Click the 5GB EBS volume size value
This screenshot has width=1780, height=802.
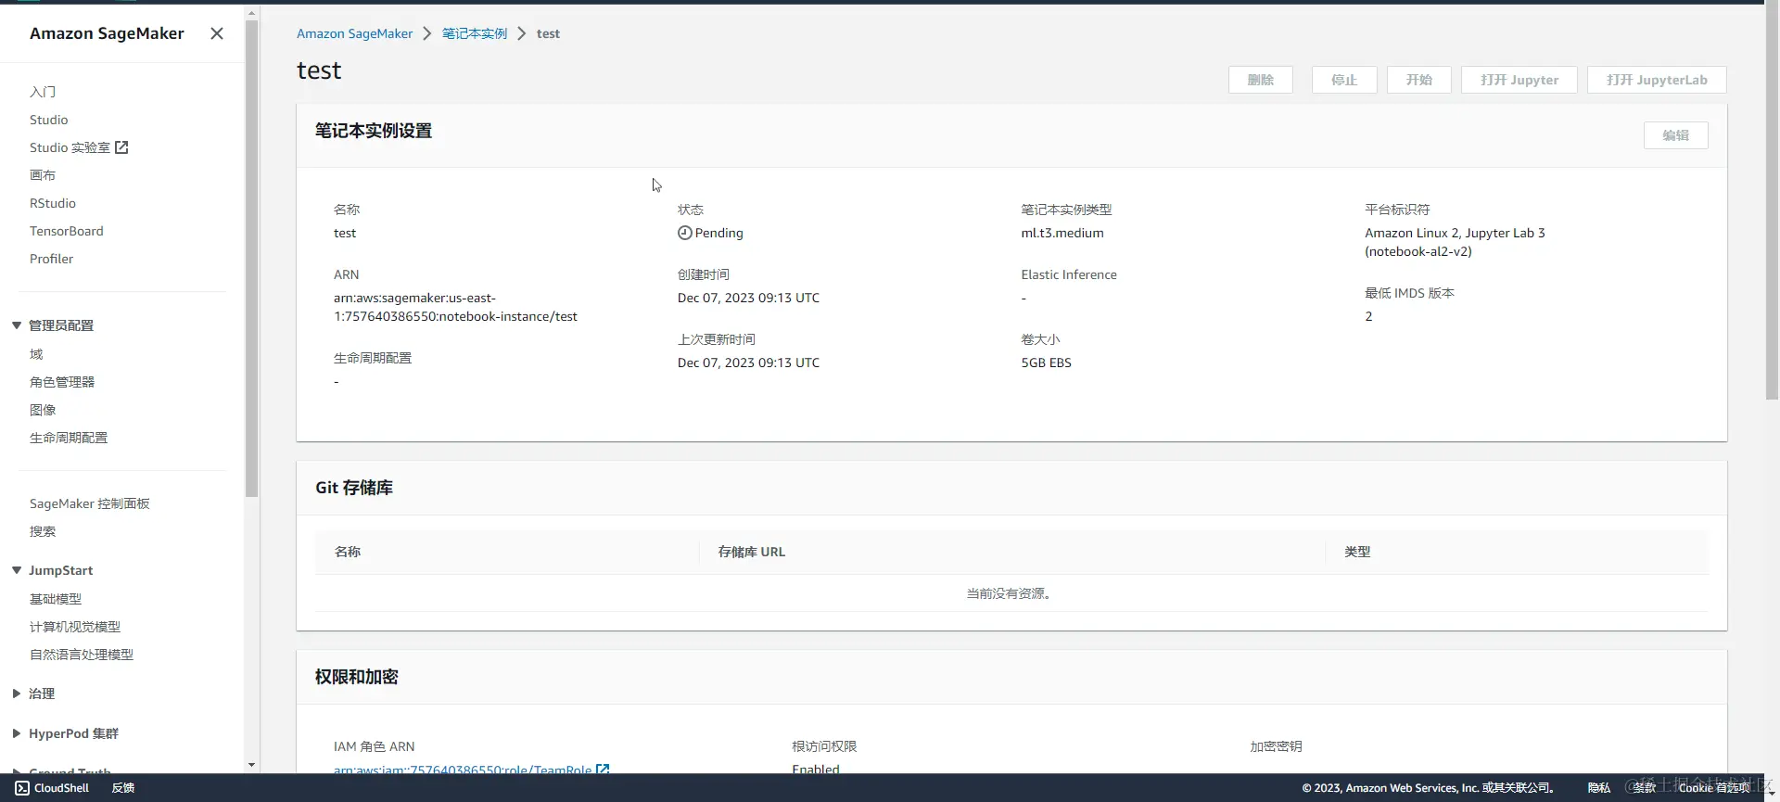pos(1046,363)
